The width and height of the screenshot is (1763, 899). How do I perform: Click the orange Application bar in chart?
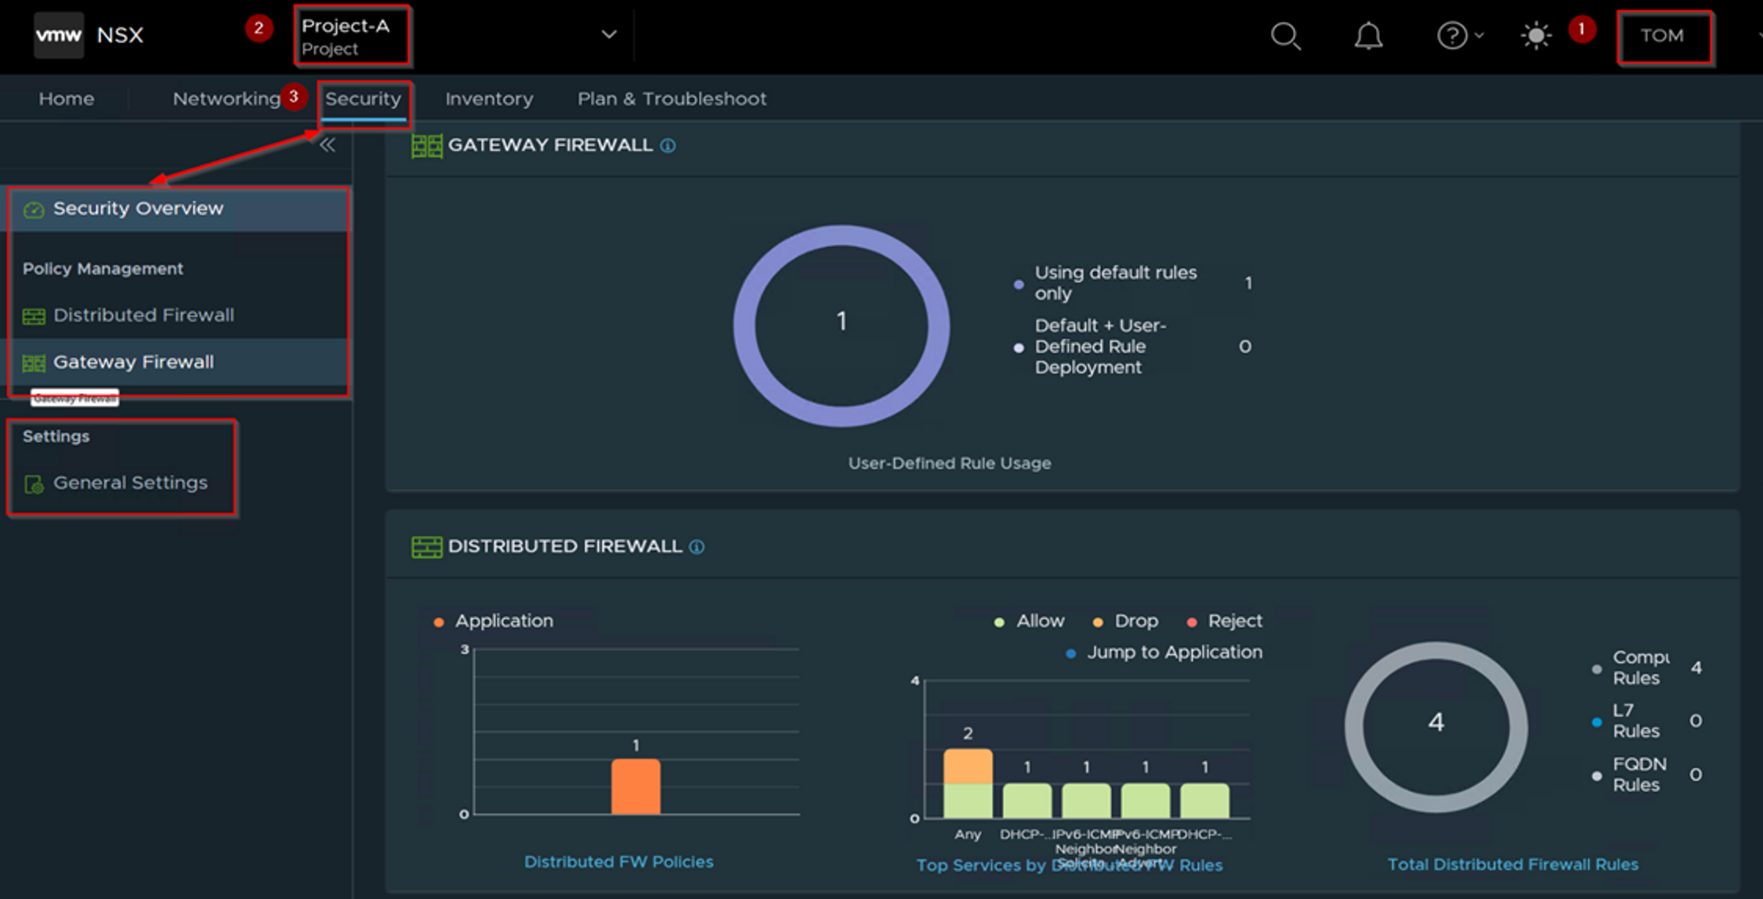[x=636, y=786]
